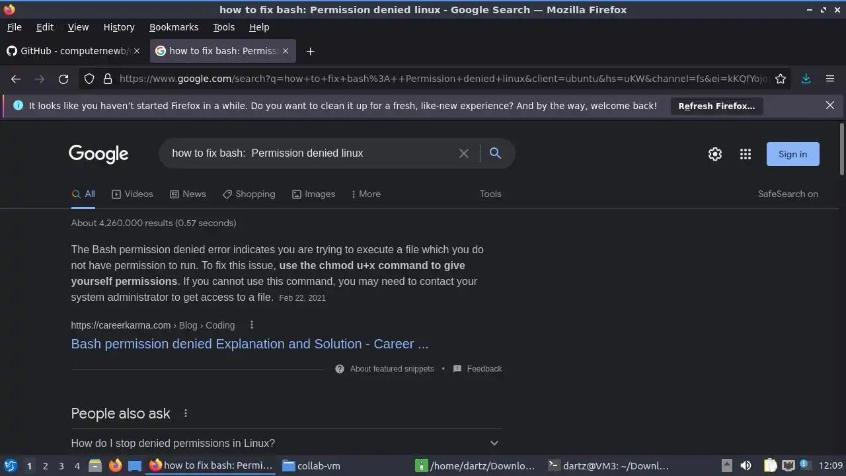Image resolution: width=846 pixels, height=476 pixels.
Task: Click the Refresh Firefox… button
Action: coord(716,106)
